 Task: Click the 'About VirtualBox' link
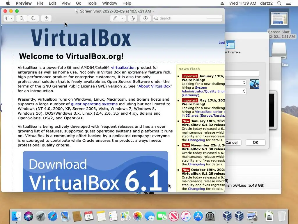point(155,86)
